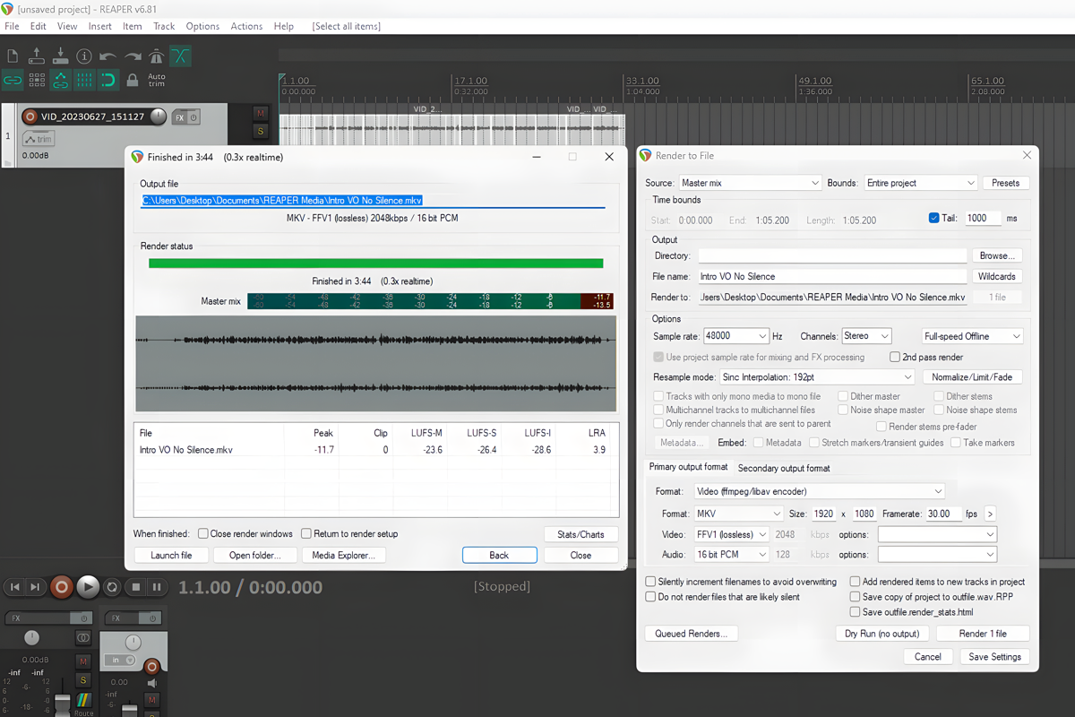Click the 'Render 1 file' button
Viewport: 1075px width, 717px height.
[982, 634]
